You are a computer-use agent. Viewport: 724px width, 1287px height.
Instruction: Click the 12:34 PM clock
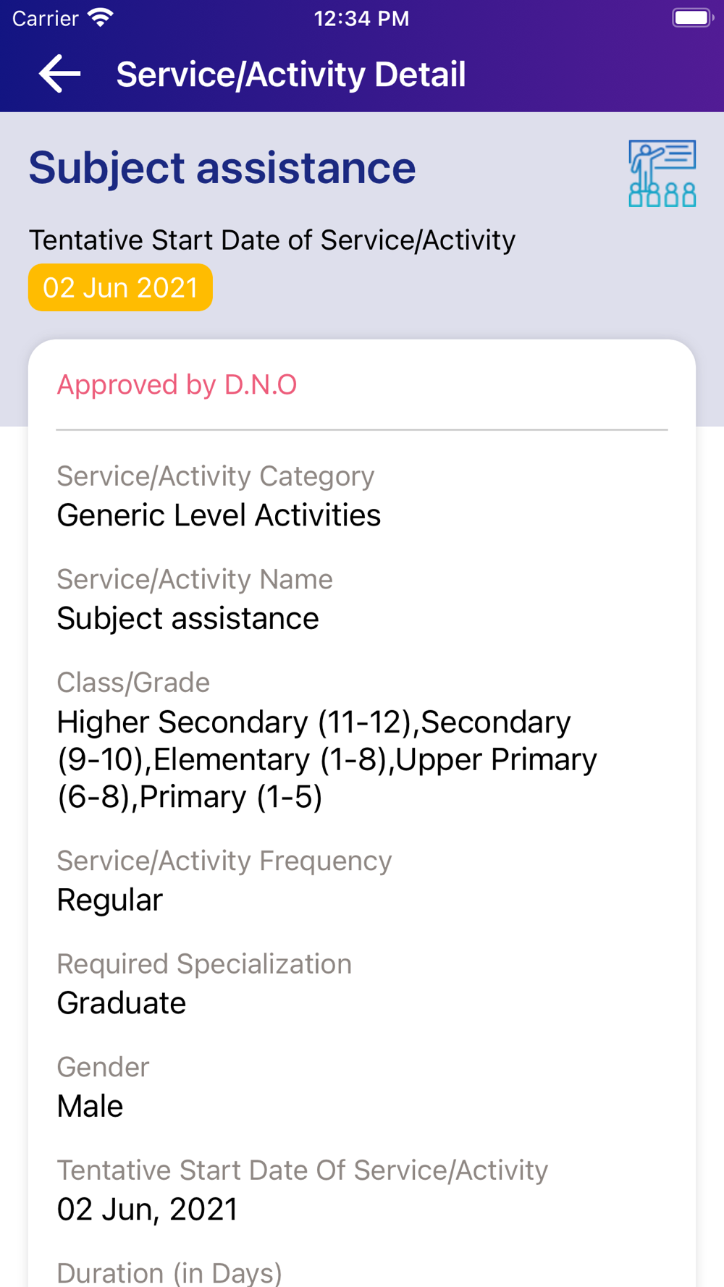361,18
